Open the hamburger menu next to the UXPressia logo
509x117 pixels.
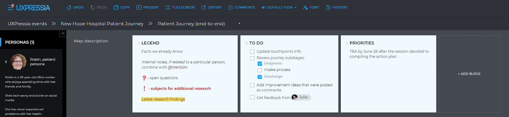tap(10, 7)
